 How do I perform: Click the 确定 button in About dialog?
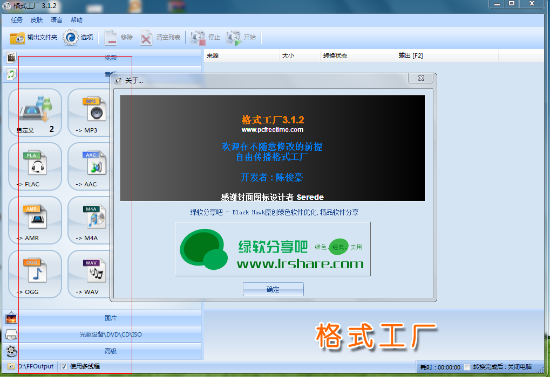(x=273, y=290)
